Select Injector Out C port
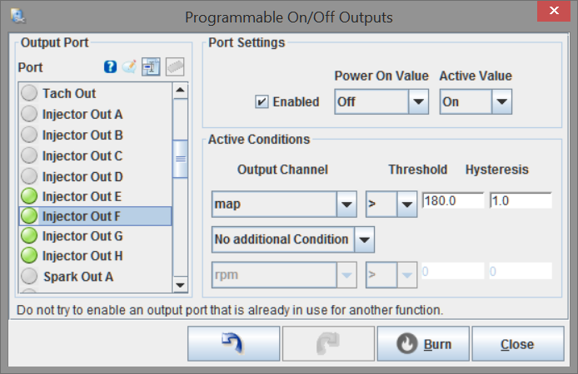Viewport: 578px width, 374px height. point(95,155)
